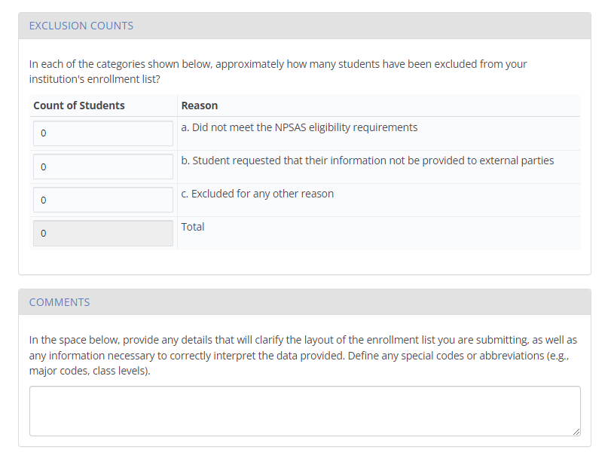
Task: Click the 'institution's enrollment list?' text line
Action: tap(94, 78)
